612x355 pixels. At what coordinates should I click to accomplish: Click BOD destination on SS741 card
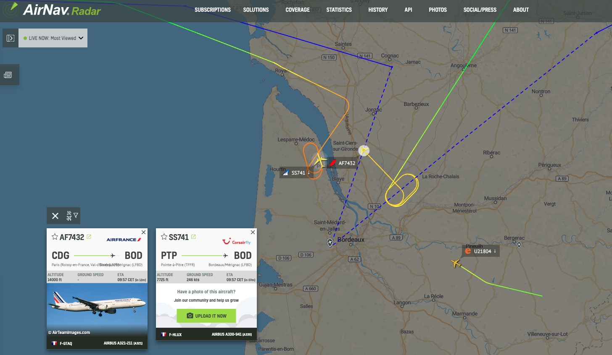(x=243, y=256)
